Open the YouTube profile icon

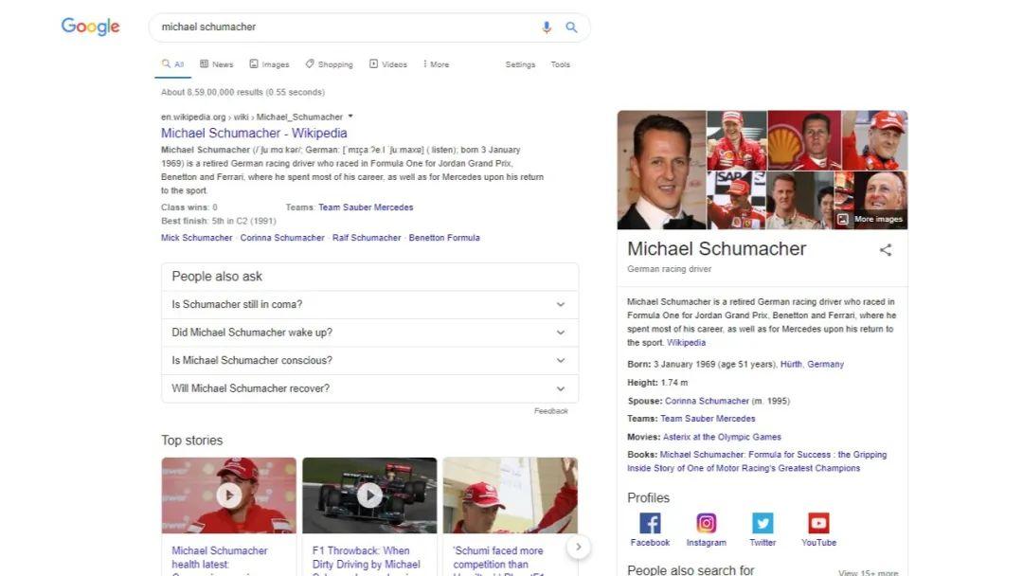[817, 522]
